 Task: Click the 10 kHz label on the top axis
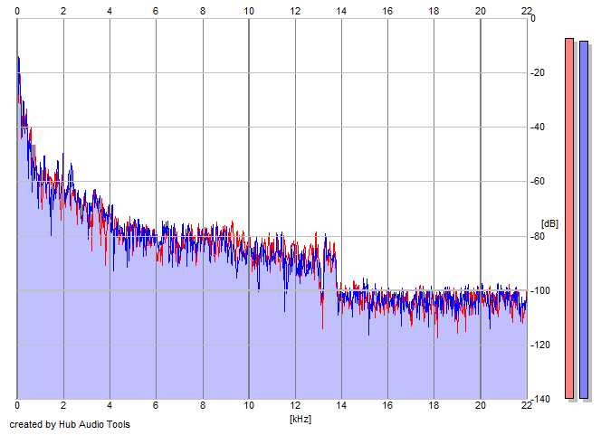249,11
